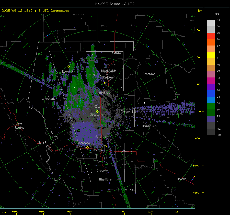The image size is (230, 215).
Task: Click the Okotoks label
Action: tap(102, 171)
